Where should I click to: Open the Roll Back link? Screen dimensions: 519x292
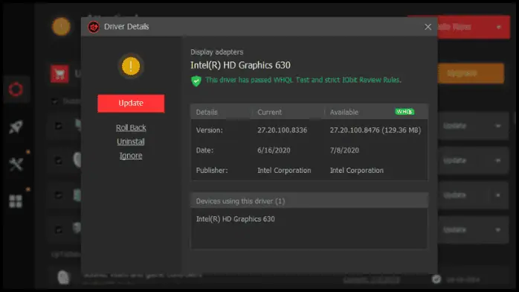tap(131, 127)
